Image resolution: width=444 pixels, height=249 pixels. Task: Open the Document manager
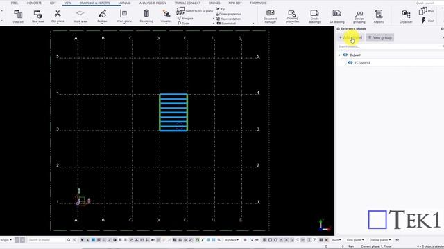tap(270, 17)
